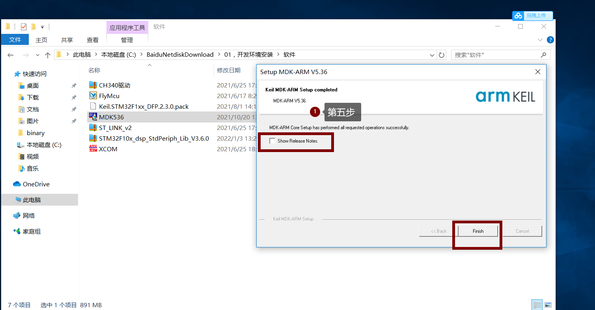Open the blue help question icon
Viewport: 595px width, 310px height.
550,40
